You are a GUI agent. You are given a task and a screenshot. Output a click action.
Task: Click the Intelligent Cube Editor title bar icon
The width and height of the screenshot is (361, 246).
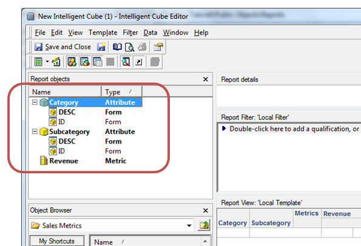(x=31, y=16)
